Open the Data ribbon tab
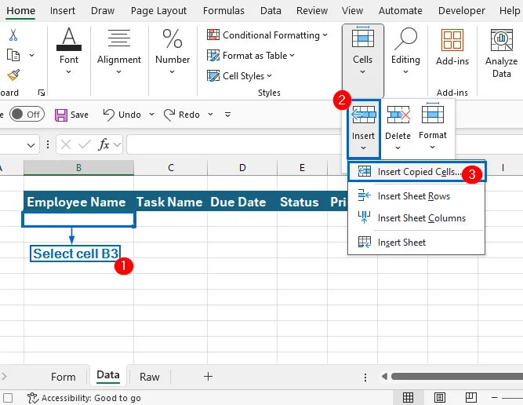This screenshot has height=405, width=523. [271, 11]
